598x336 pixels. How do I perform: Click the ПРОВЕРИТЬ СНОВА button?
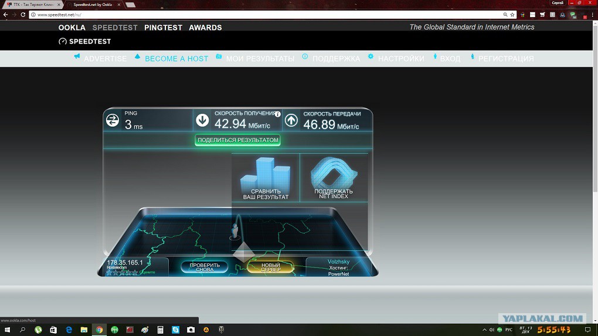click(205, 267)
